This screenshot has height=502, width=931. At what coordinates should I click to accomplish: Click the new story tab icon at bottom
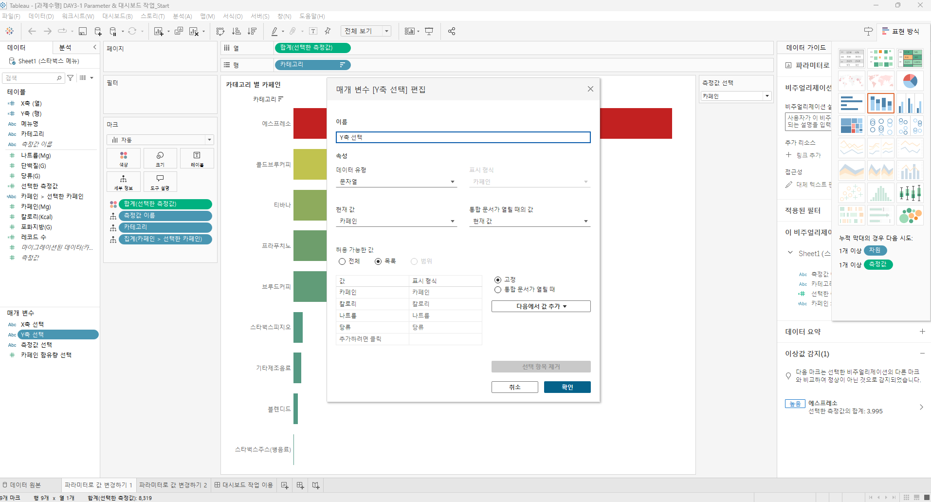coord(316,485)
